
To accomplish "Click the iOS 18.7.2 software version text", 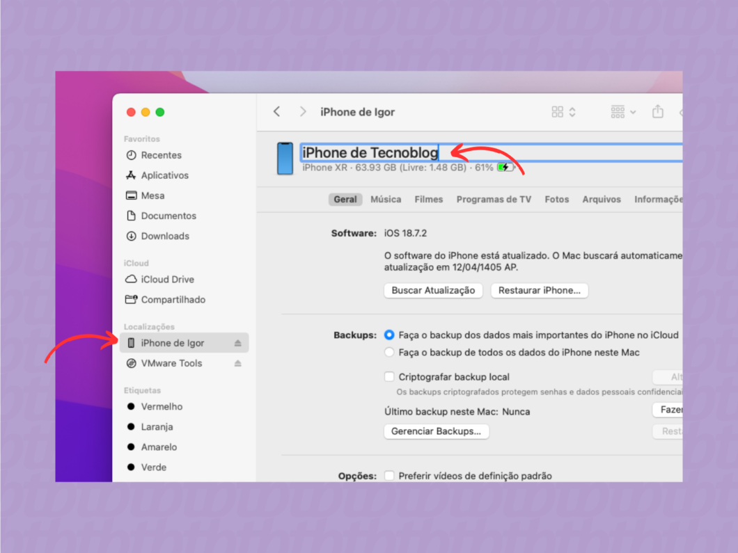I will 405,233.
